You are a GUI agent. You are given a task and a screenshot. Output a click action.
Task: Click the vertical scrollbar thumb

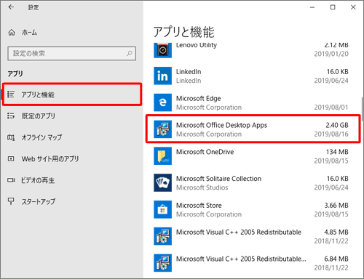tap(362, 109)
